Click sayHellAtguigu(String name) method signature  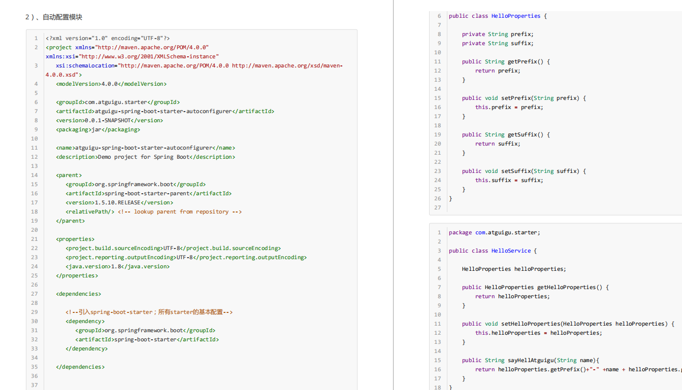531,361
